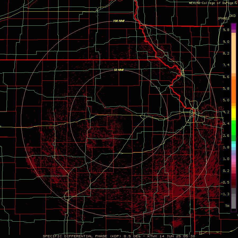Pick the dark maroon segment of the color bar

click(234, 182)
